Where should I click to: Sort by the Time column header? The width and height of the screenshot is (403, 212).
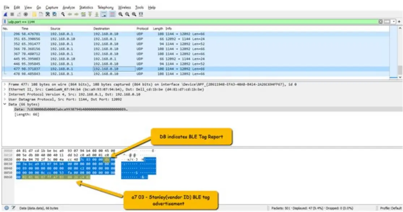click(25, 29)
